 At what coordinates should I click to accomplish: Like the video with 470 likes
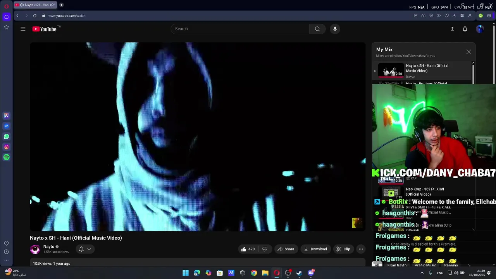coord(248,249)
